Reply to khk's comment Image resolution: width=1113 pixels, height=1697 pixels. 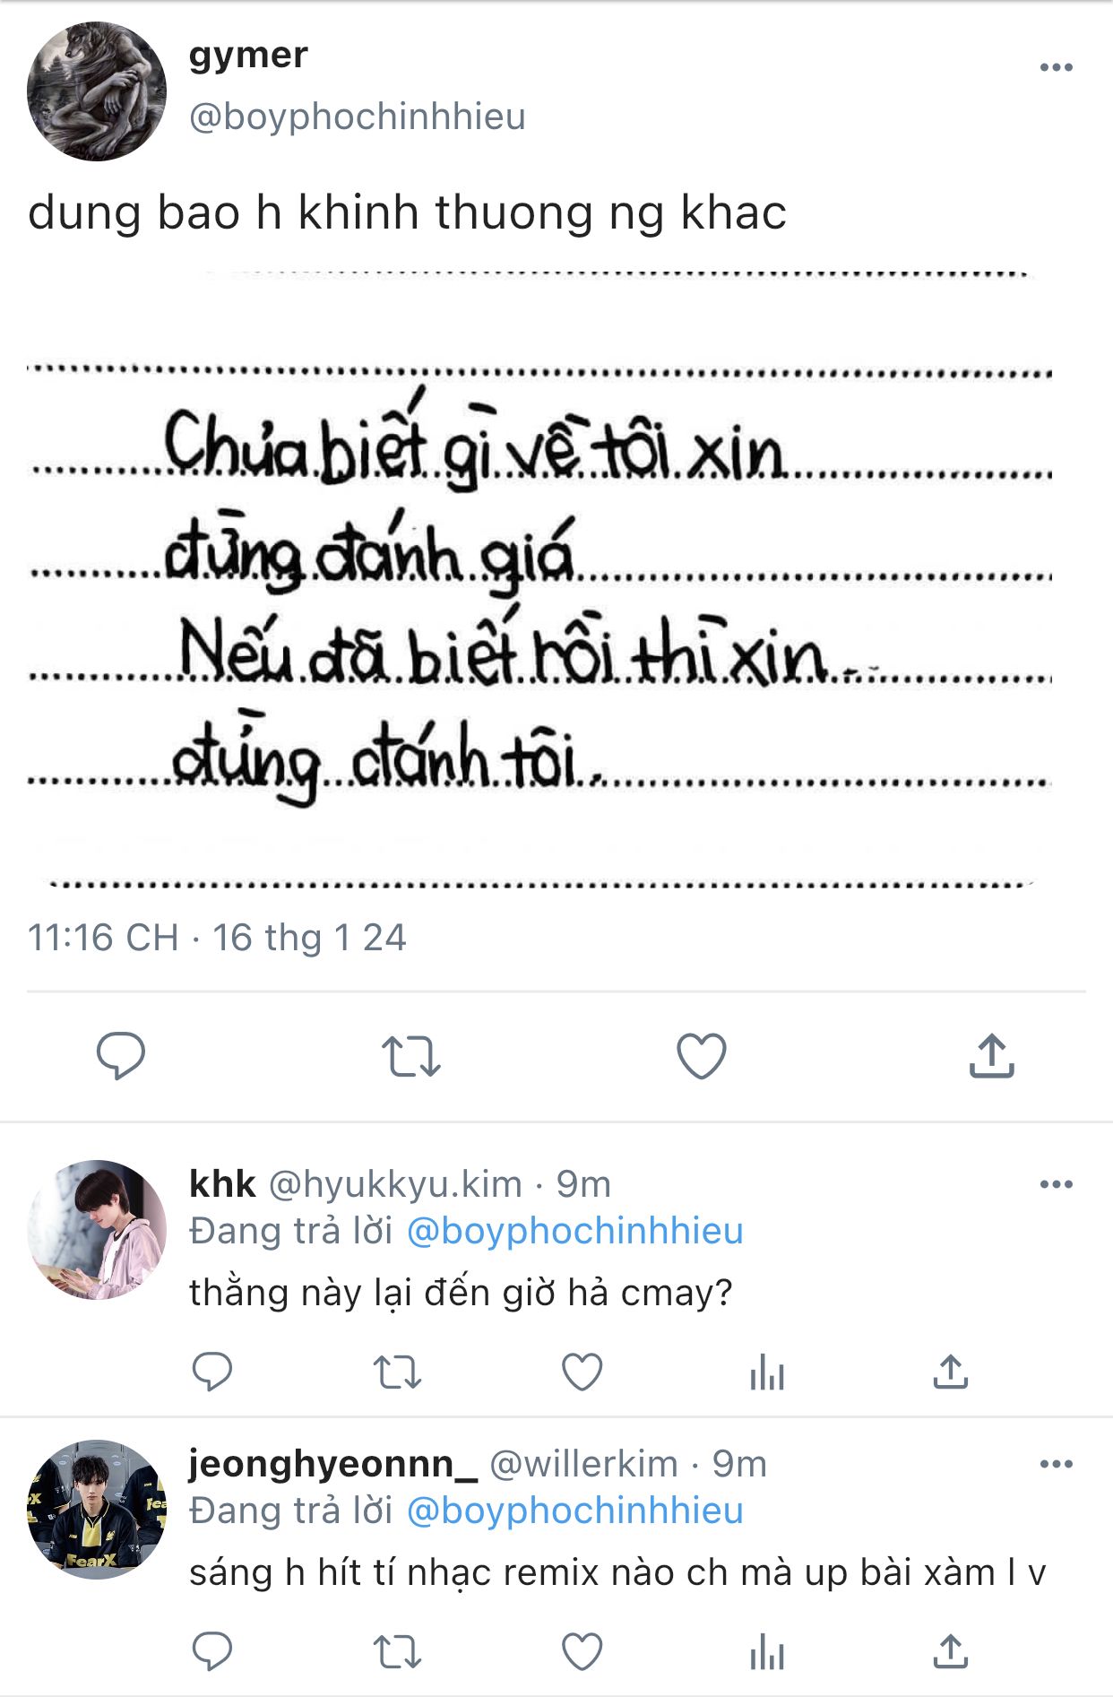[x=212, y=1372]
